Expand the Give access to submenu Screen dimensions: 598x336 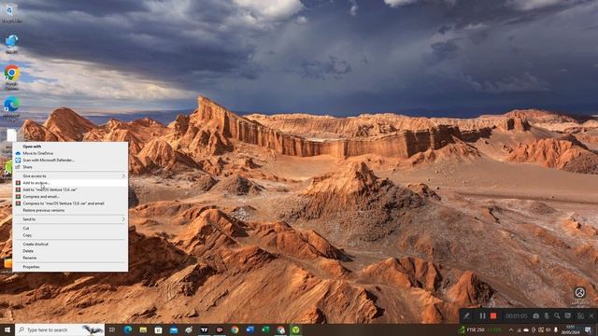(70, 176)
